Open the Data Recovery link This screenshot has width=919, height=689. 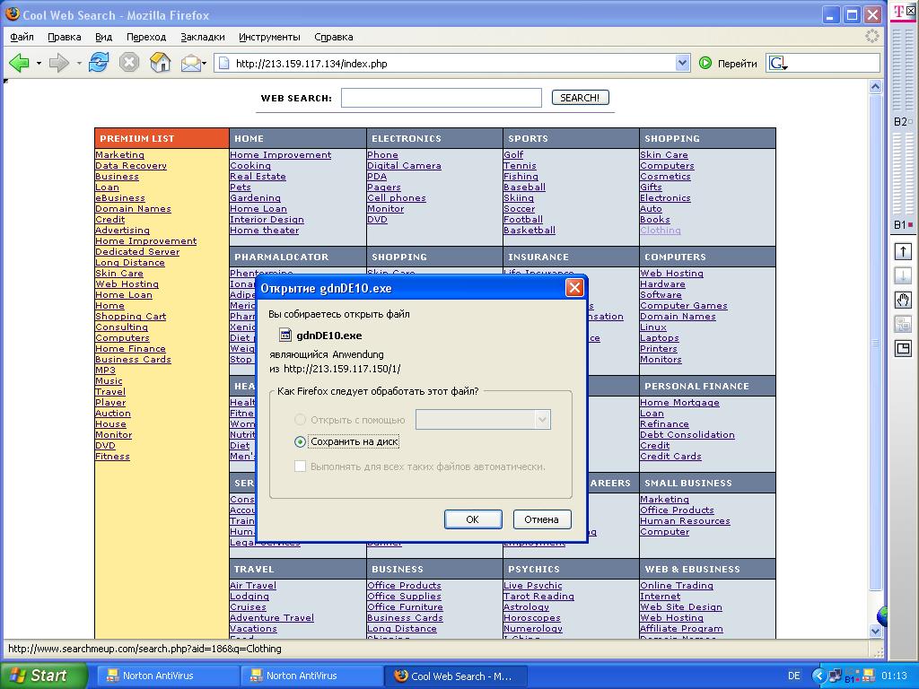point(131,166)
